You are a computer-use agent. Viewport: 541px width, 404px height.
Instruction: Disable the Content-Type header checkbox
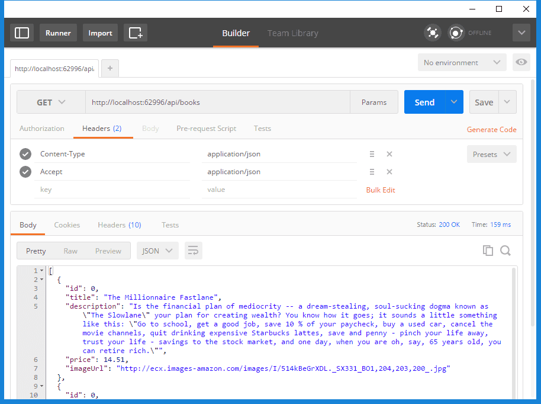tap(25, 154)
